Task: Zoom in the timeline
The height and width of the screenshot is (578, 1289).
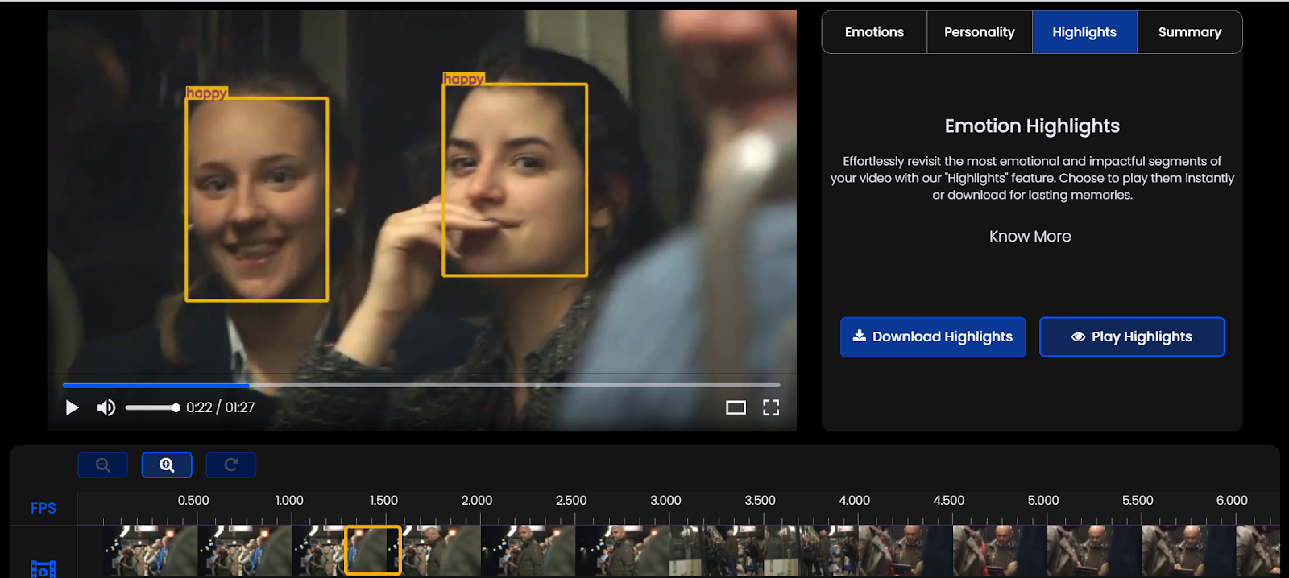Action: tap(167, 464)
